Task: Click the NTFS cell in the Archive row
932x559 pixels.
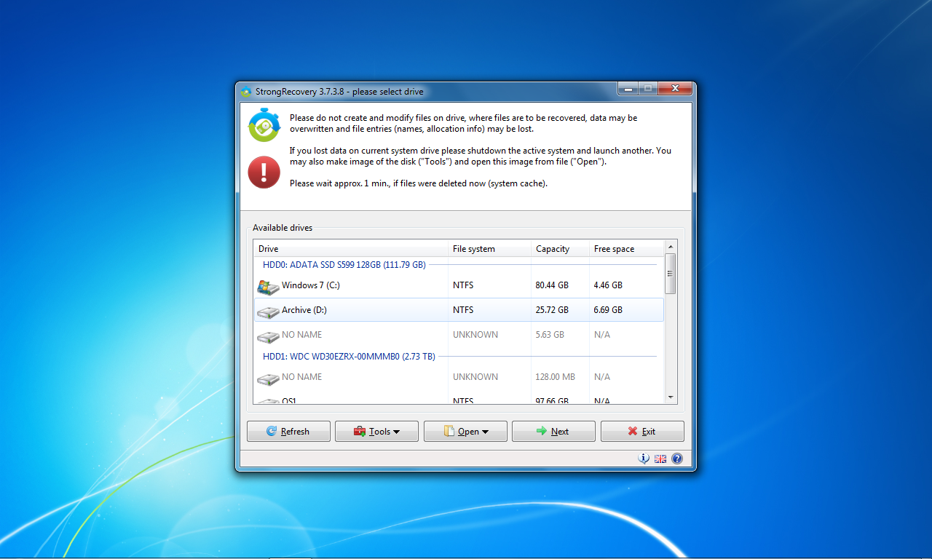Action: [x=463, y=310]
